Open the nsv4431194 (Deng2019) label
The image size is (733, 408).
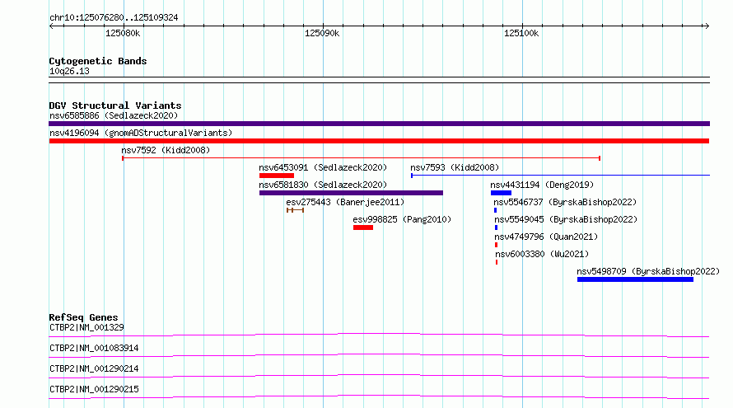pyautogui.click(x=542, y=185)
